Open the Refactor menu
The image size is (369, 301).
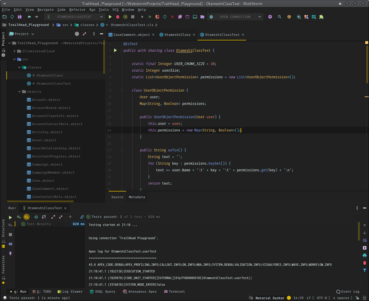click(x=77, y=10)
